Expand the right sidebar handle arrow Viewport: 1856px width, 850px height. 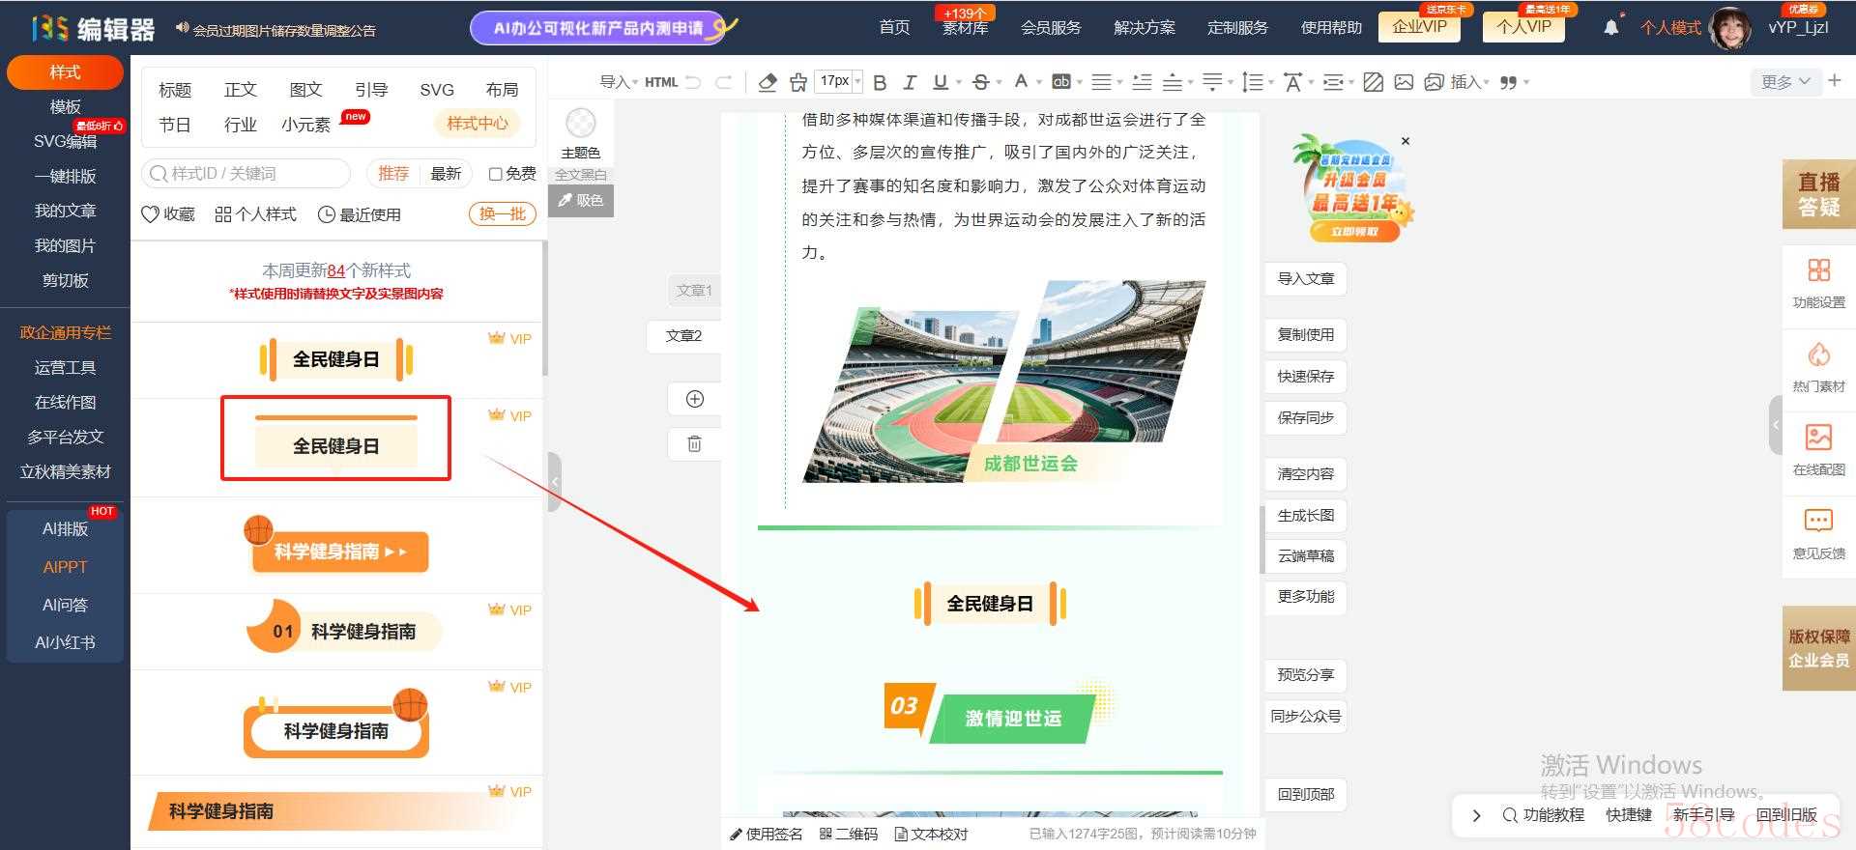[1776, 425]
